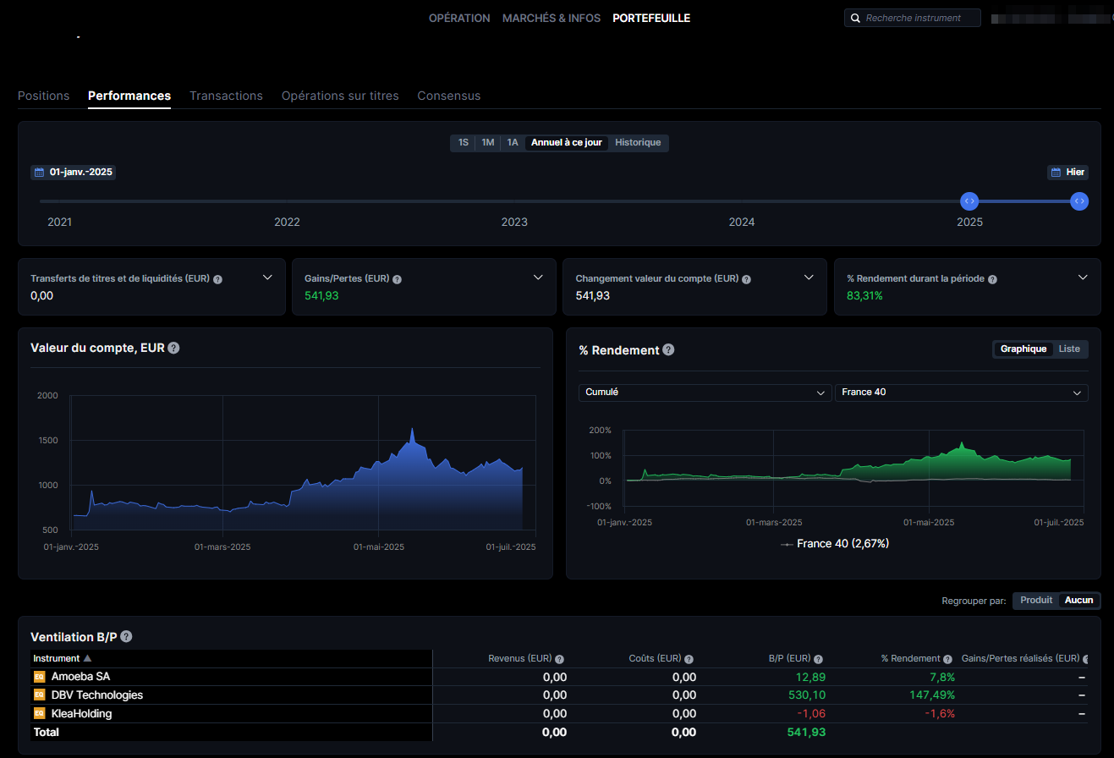Open the France 40 benchmark dropdown

click(x=962, y=393)
